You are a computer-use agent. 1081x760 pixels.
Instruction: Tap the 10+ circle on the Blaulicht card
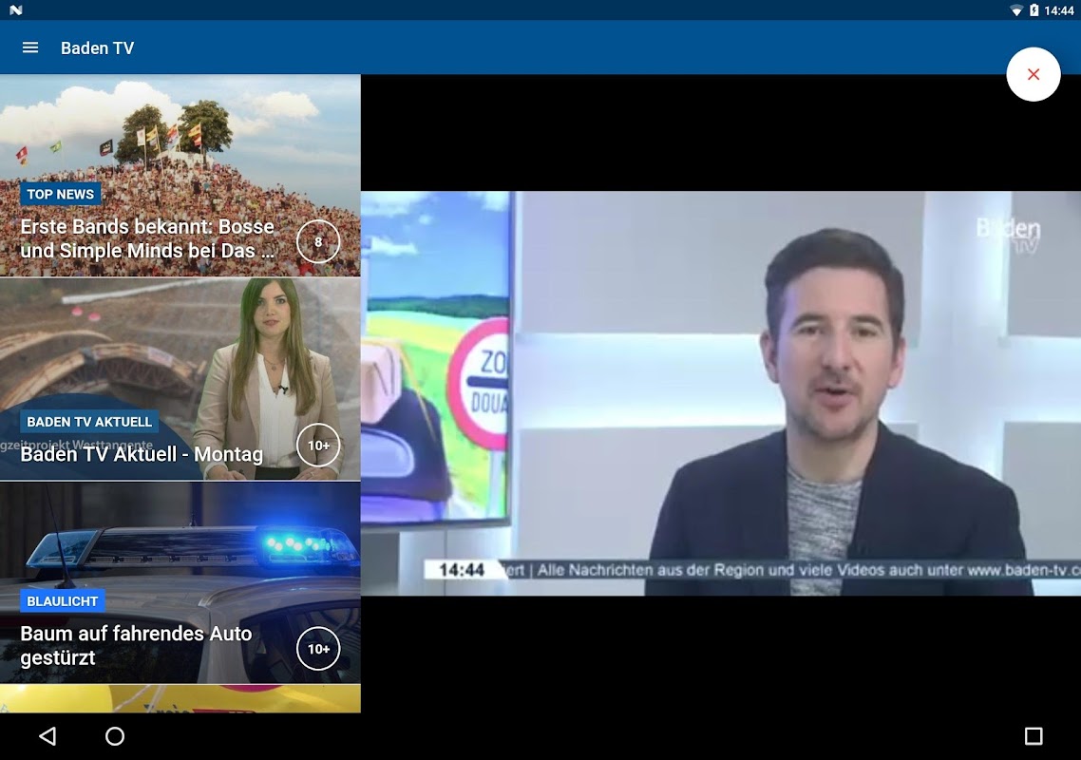pos(318,649)
